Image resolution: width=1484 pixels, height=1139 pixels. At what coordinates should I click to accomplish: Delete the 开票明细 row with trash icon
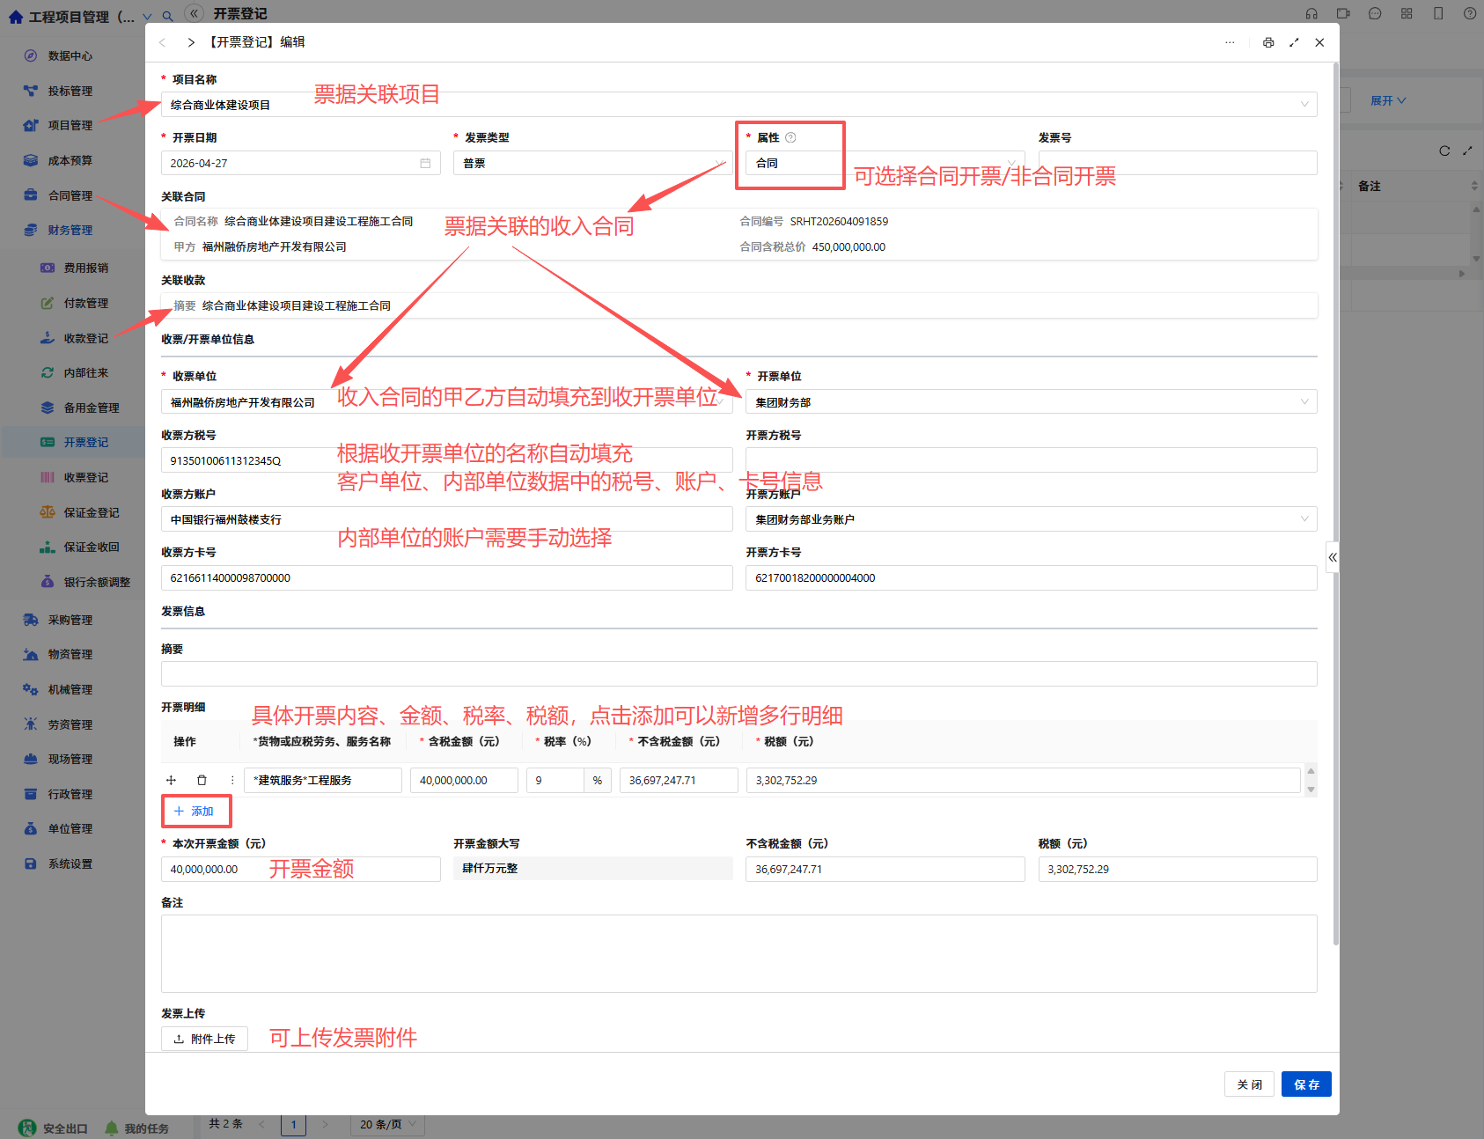point(202,780)
